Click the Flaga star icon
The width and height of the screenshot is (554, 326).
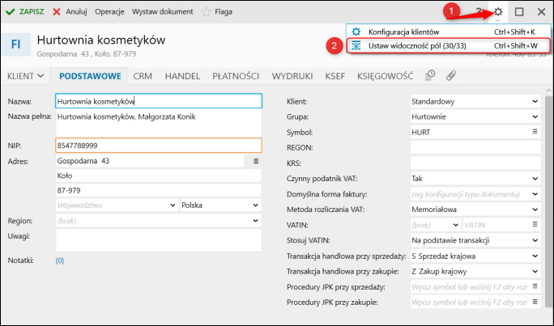coord(207,12)
